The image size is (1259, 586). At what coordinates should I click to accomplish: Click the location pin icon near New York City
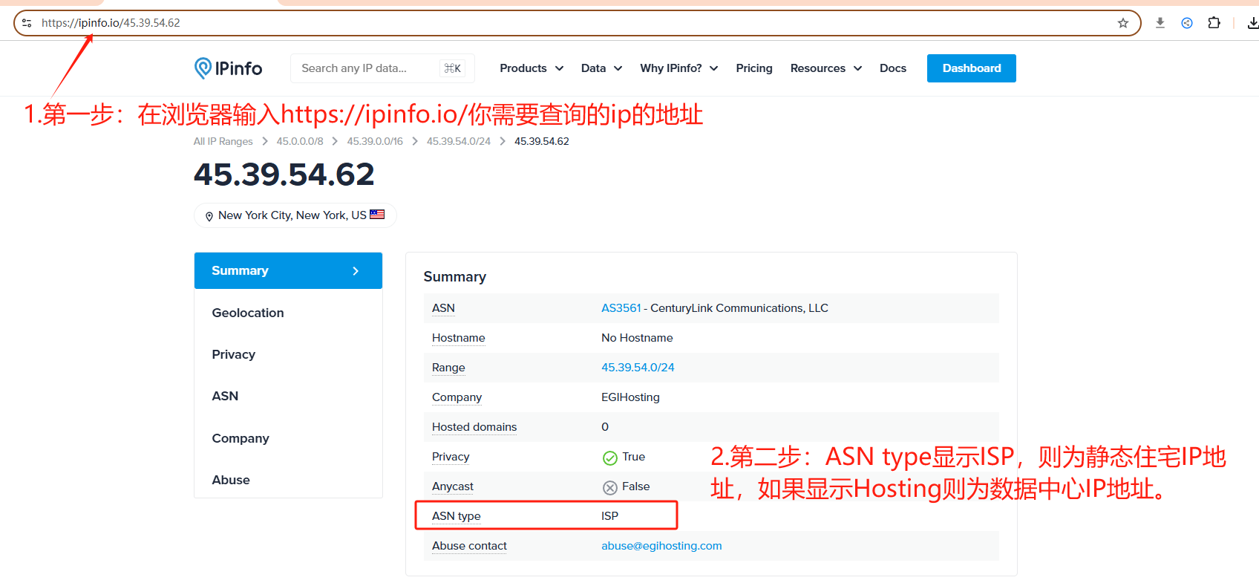[209, 216]
